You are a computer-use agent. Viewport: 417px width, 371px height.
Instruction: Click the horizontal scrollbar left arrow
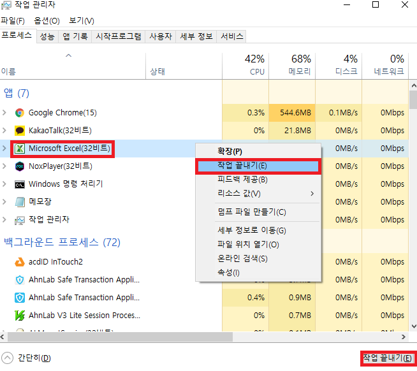3,337
